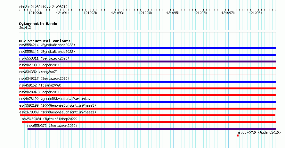This screenshot has width=285, height=148.
Task: Open the nsv5439484 (ByrskaBishop2022) label
Action: [x=50, y=119]
